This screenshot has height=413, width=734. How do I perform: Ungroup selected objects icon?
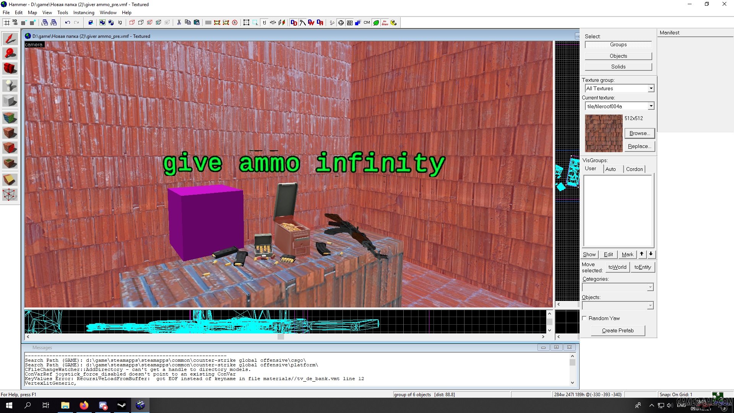click(x=111, y=23)
